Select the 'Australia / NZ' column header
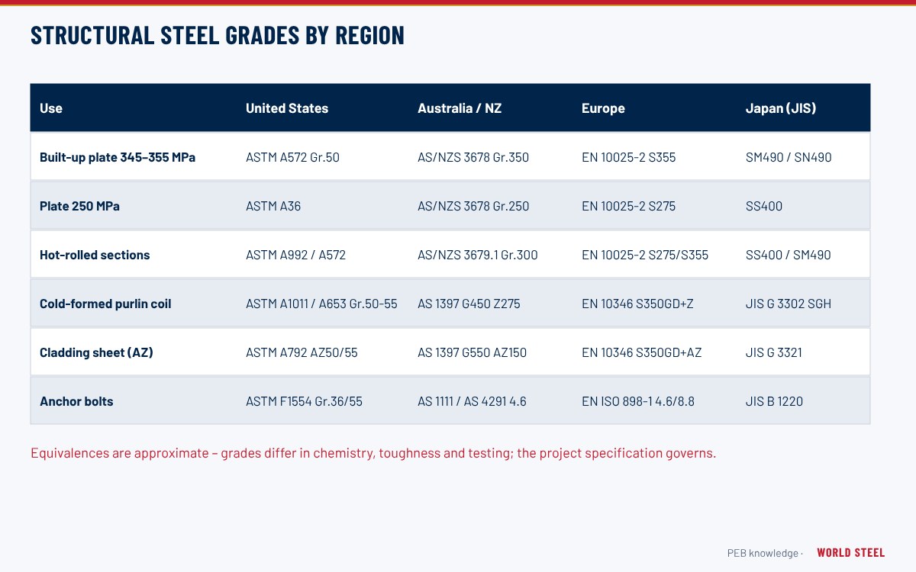This screenshot has height=572, width=916. (460, 108)
